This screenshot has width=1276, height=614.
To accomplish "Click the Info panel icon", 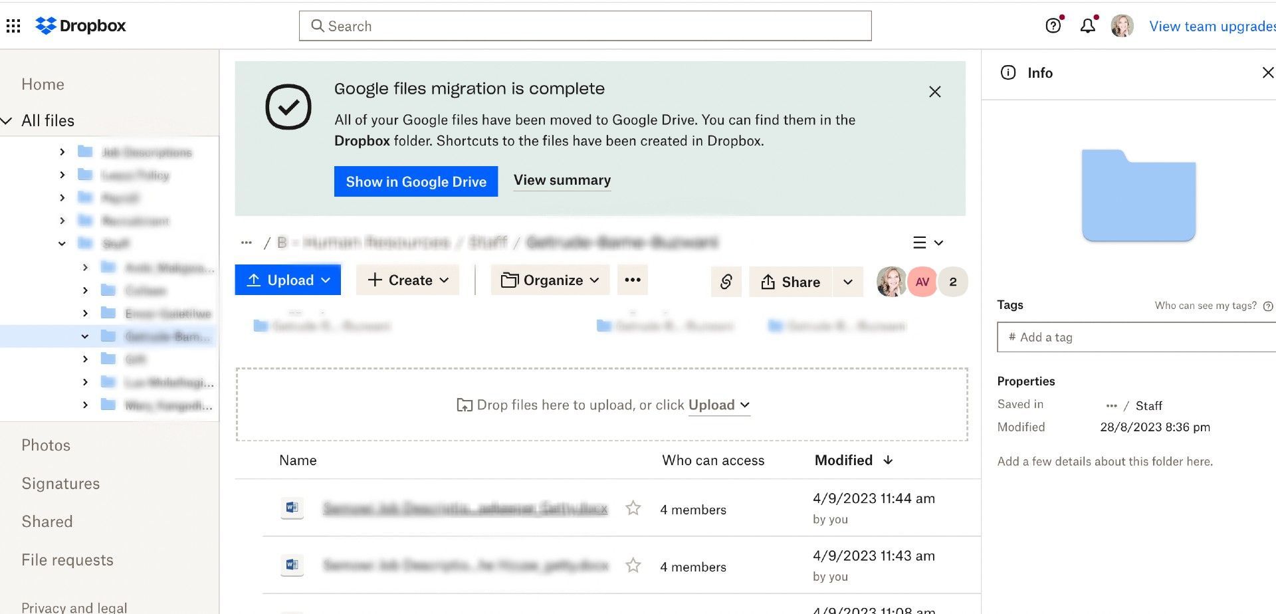I will [1008, 72].
